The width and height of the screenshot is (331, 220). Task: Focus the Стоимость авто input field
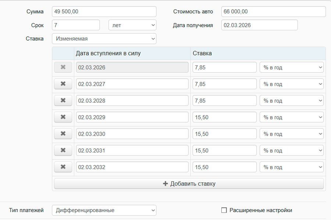(273, 11)
